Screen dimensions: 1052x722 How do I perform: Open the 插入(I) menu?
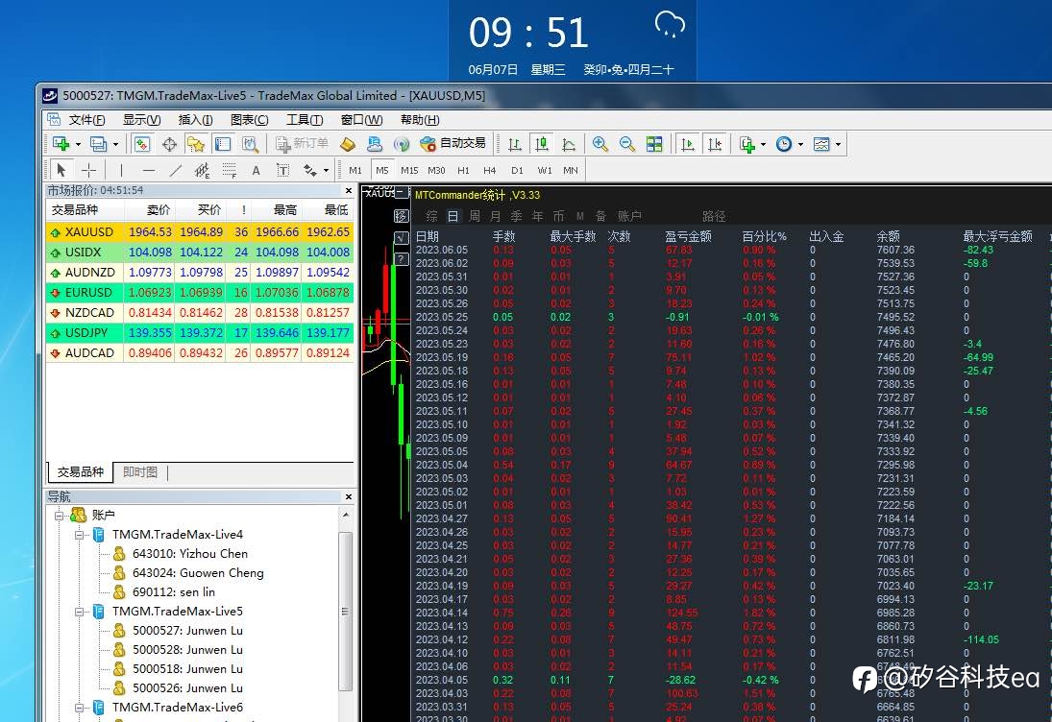tap(195, 120)
